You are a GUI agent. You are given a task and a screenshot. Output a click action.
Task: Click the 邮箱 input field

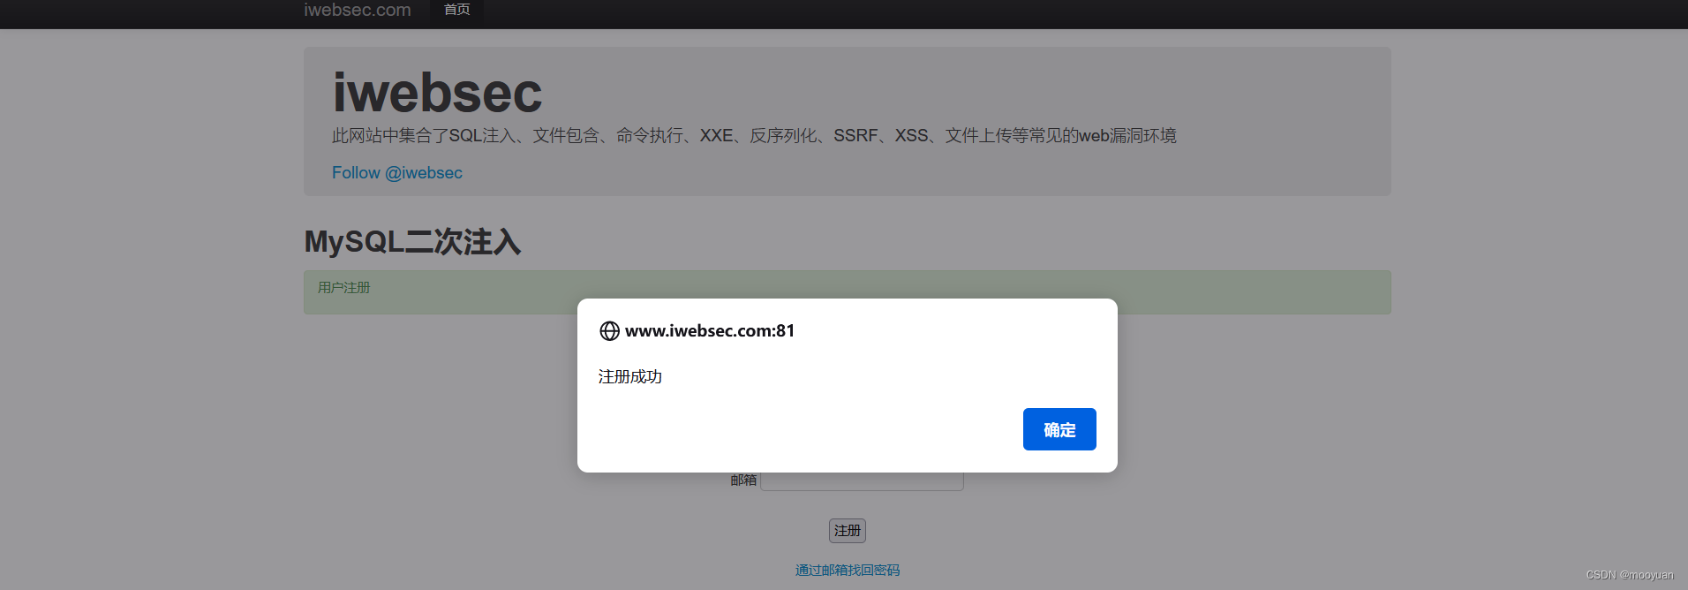point(862,481)
